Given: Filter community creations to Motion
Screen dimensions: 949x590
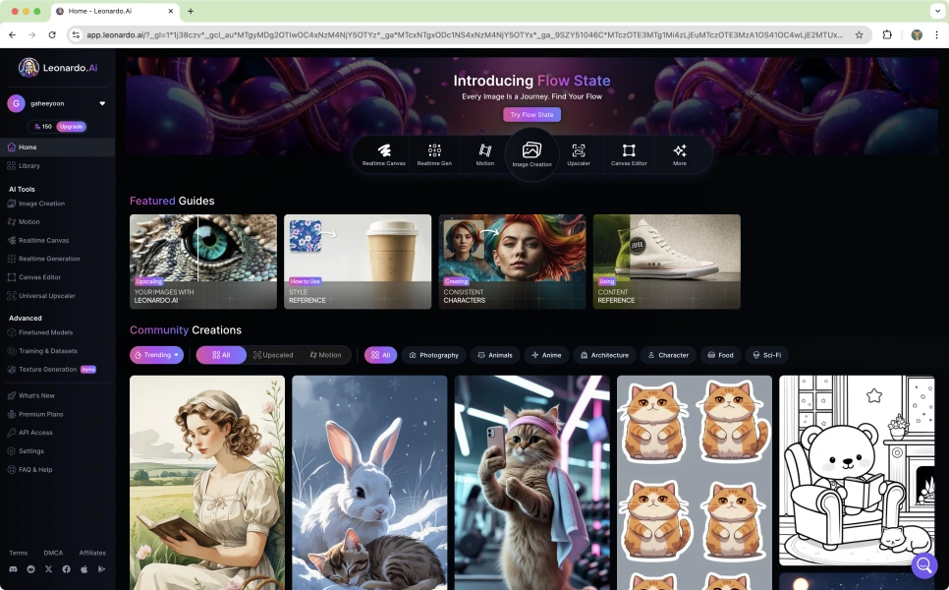Looking at the screenshot, I should [x=325, y=355].
